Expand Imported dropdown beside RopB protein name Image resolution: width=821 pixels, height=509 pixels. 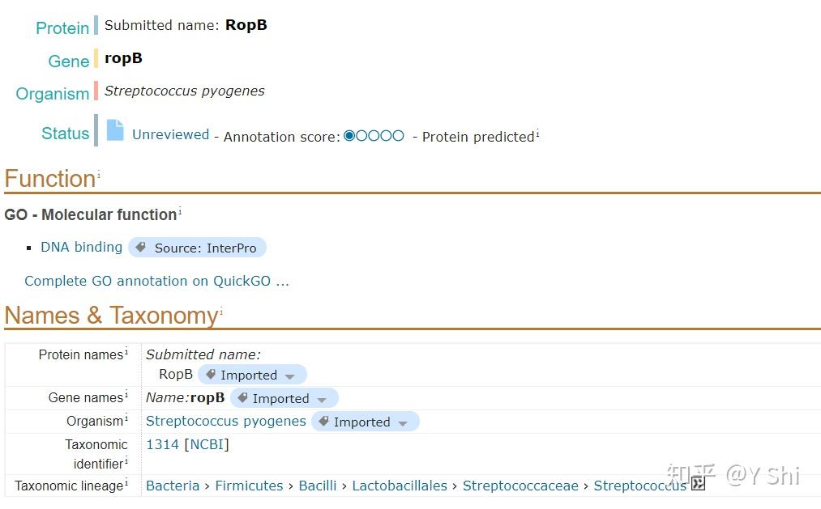[x=290, y=376]
